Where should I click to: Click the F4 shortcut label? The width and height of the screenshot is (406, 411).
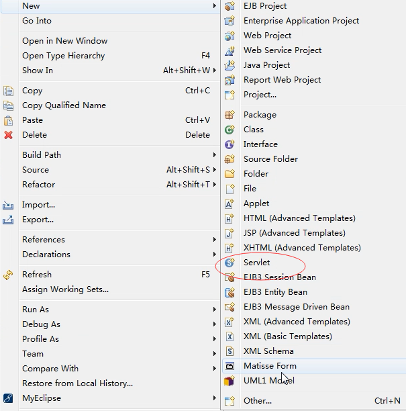(205, 56)
